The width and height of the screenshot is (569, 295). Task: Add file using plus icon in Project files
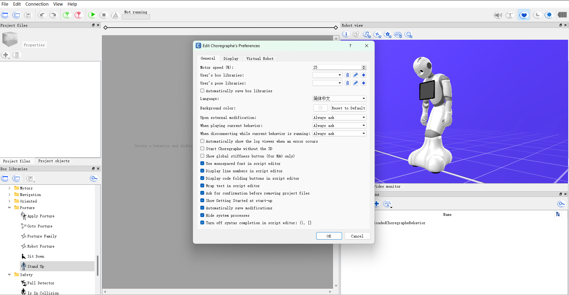tap(6, 55)
